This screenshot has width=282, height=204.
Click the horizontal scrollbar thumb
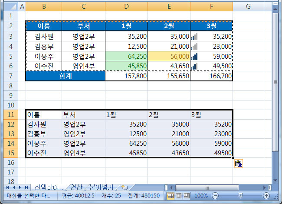(207, 188)
